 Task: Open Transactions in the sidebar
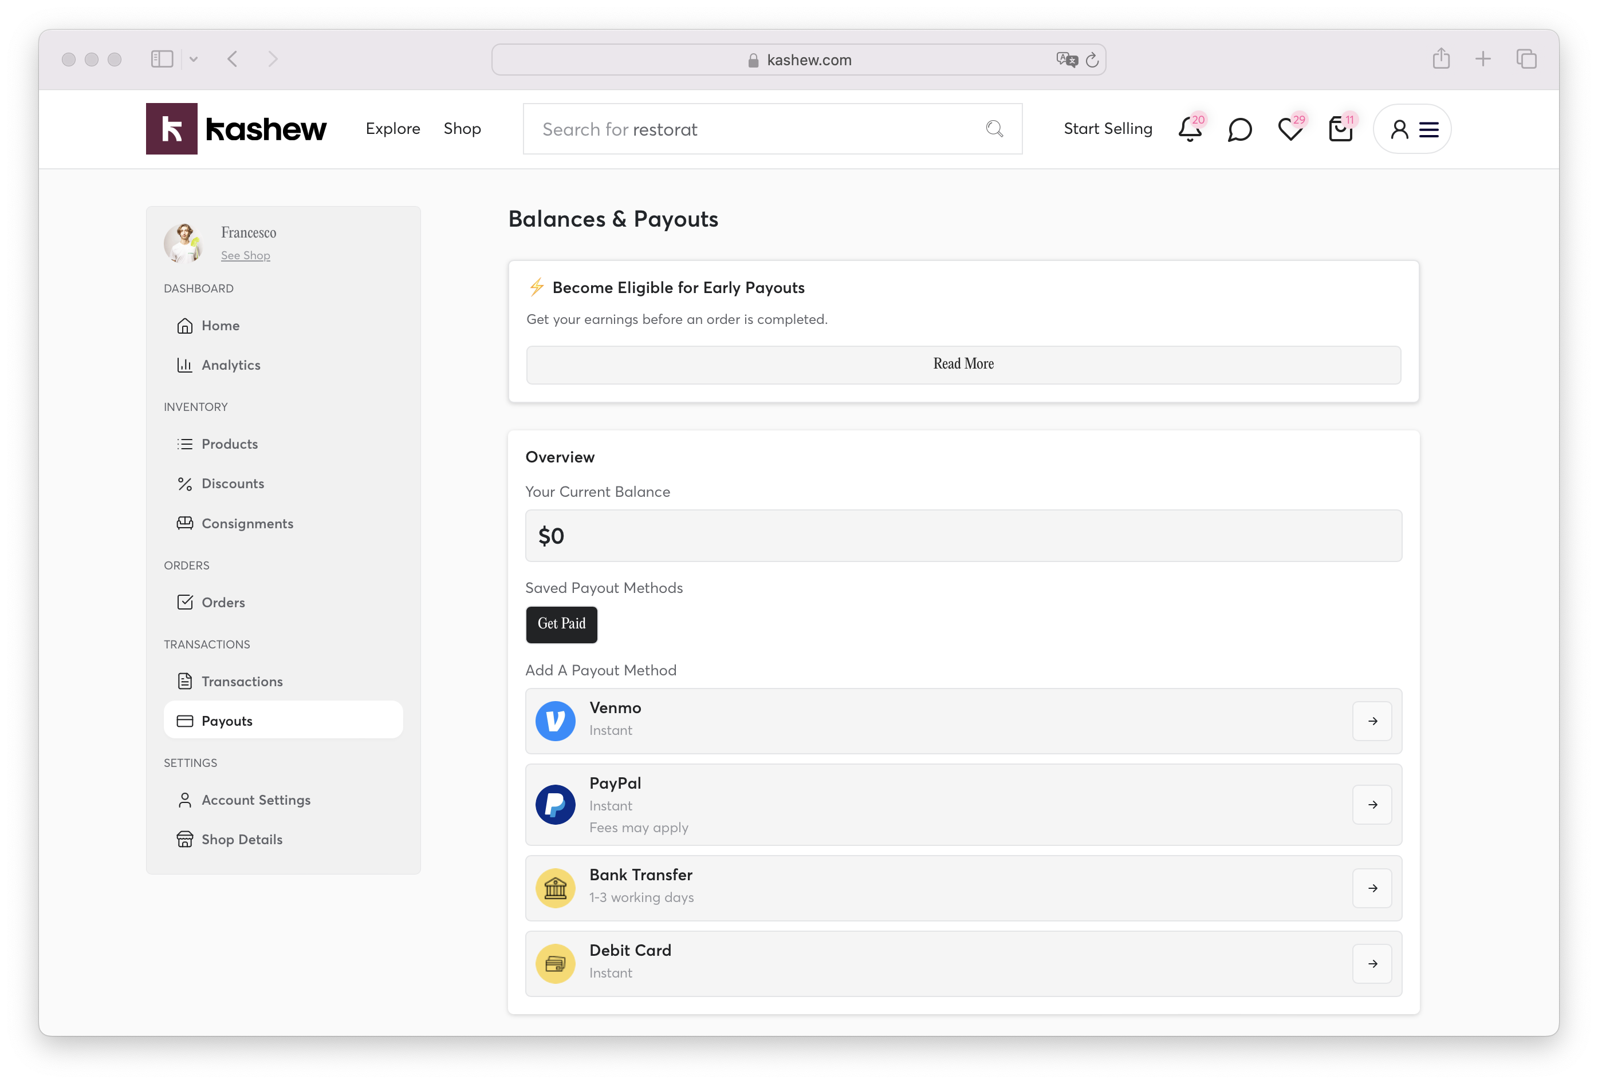pos(242,682)
